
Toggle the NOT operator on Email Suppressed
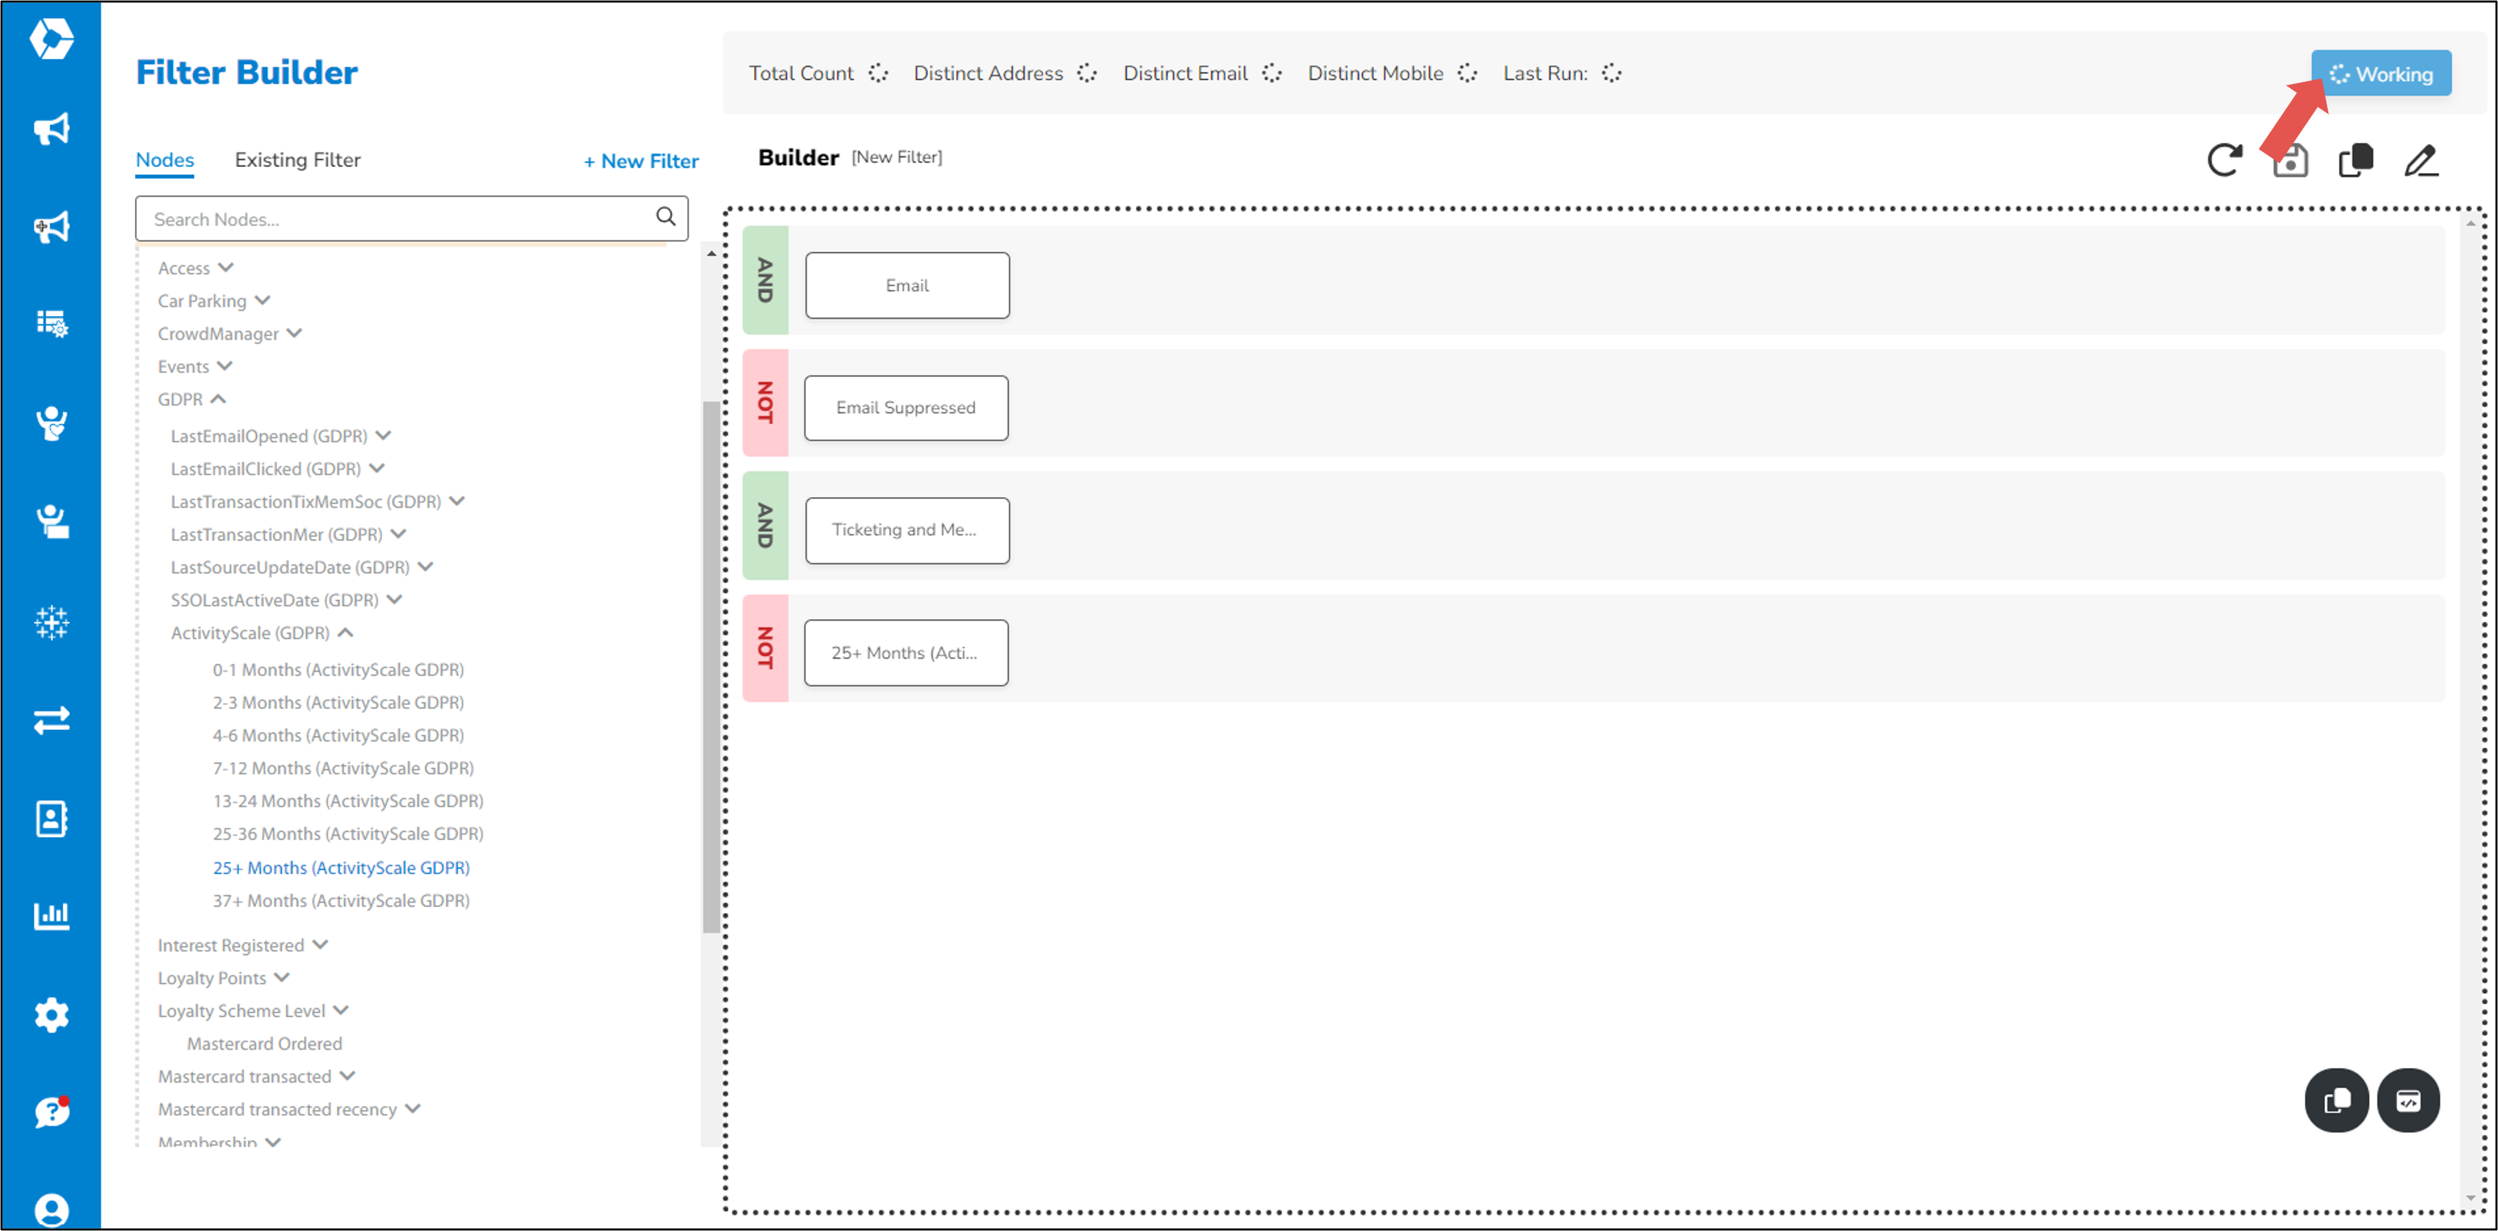coord(765,407)
